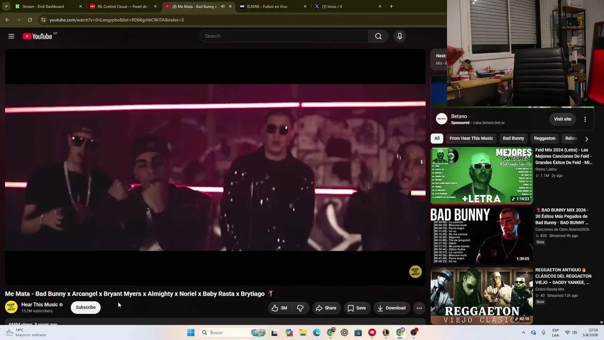Subscribe to Hear This Music

[x=85, y=307]
